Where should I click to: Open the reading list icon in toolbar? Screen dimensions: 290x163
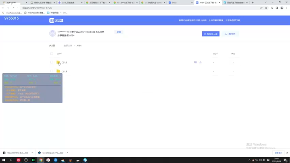point(272,8)
